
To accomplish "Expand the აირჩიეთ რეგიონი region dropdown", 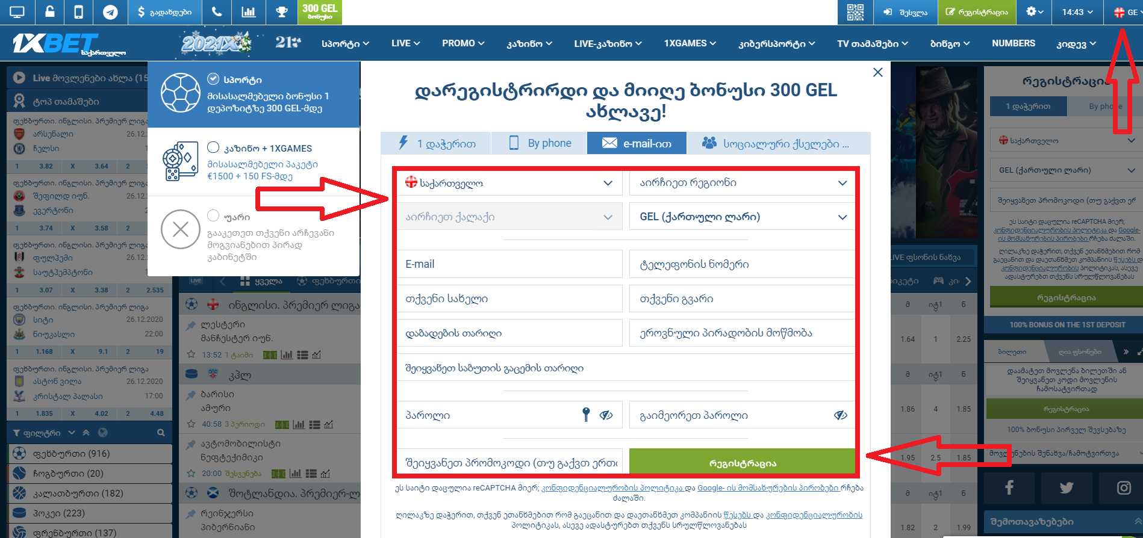I will 742,182.
